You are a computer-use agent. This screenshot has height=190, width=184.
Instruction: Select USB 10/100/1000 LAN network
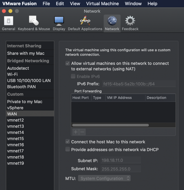point(30,80)
